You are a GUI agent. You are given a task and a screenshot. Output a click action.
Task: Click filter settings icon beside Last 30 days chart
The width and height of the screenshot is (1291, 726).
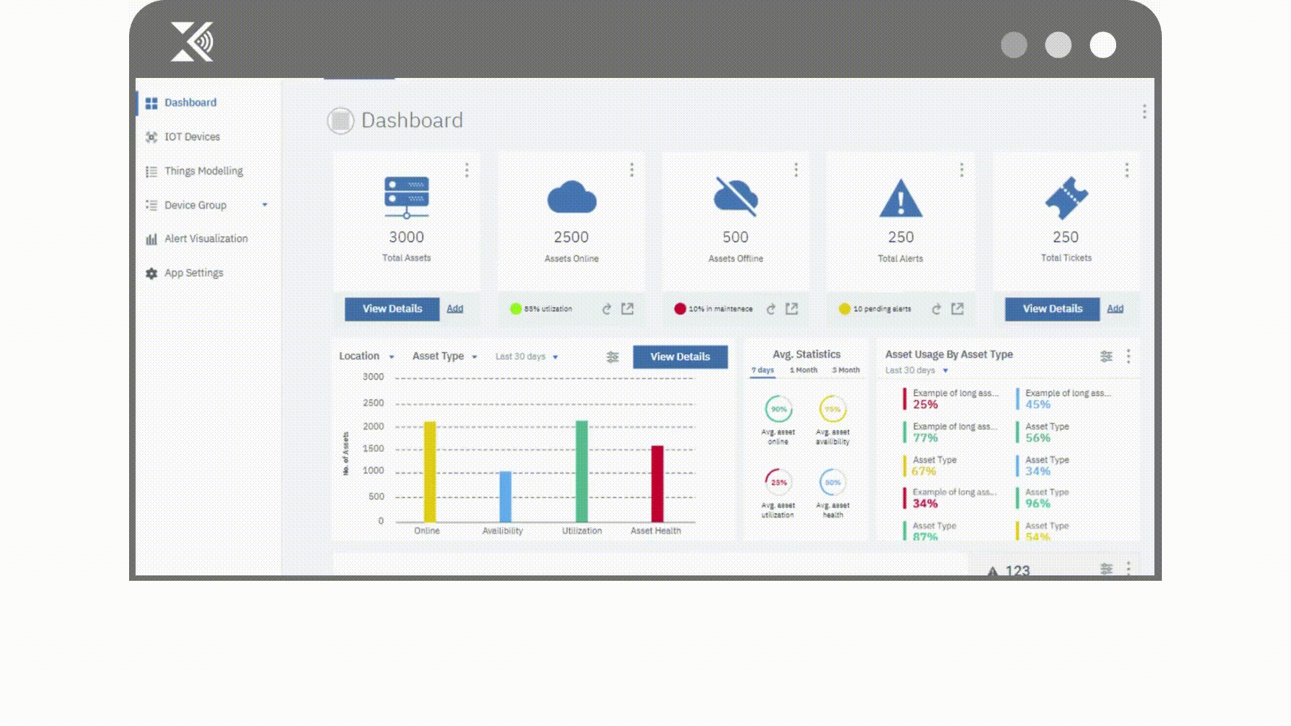[612, 357]
